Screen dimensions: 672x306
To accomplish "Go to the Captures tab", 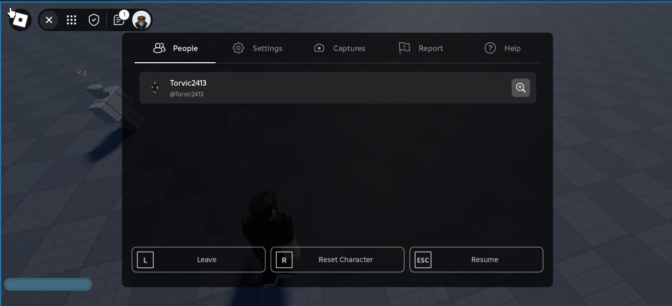I will [340, 48].
